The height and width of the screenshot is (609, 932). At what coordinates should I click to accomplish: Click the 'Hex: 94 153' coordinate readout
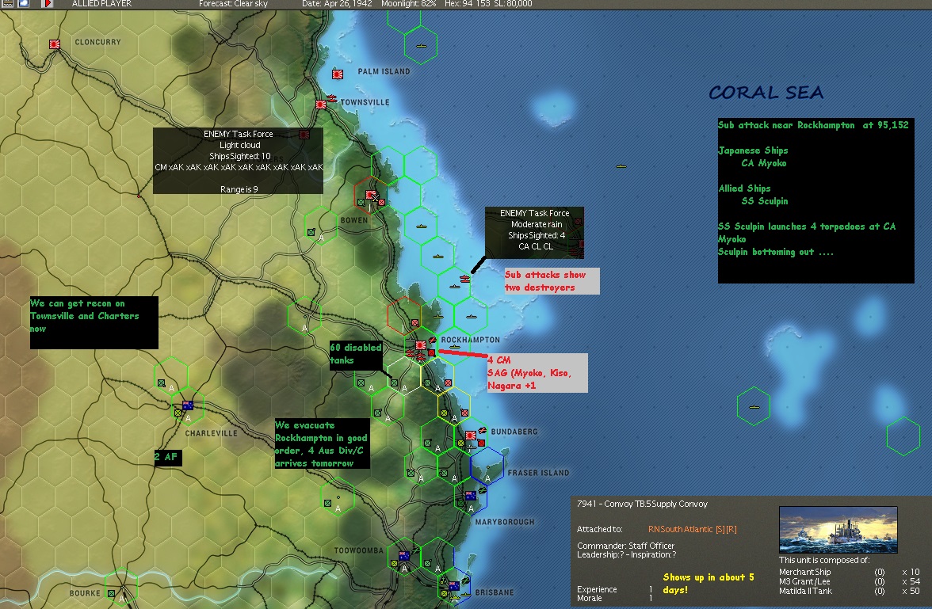tap(468, 4)
